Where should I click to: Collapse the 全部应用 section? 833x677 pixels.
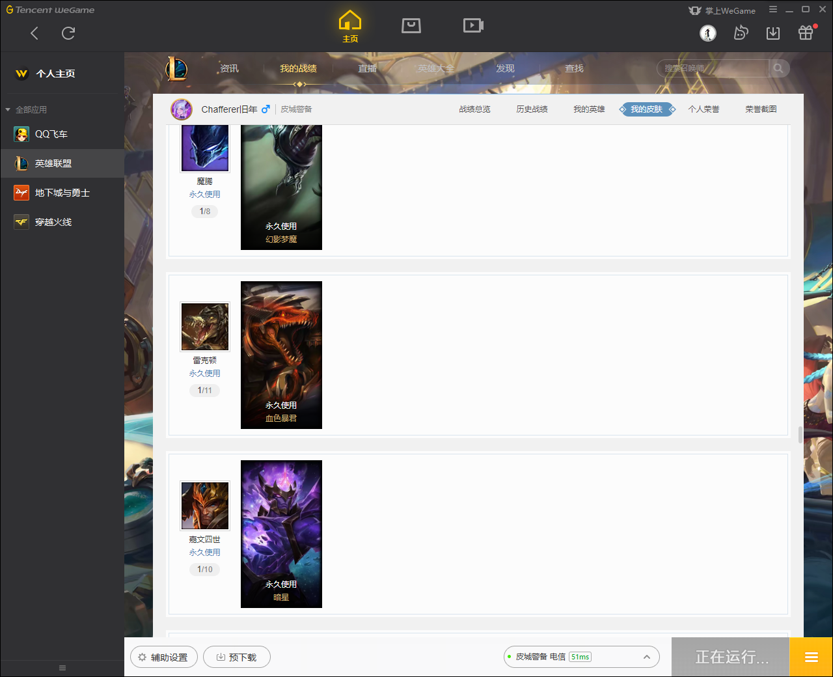[8, 109]
